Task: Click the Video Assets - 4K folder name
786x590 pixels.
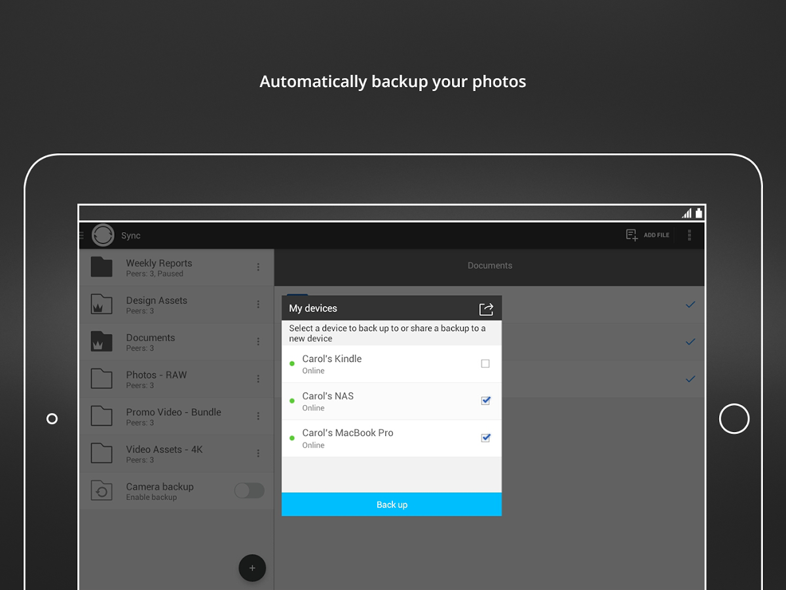Action: (164, 450)
